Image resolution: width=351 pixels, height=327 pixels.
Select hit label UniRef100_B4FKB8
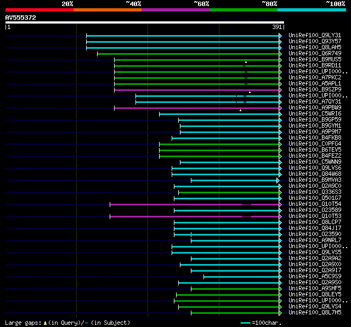(x=315, y=138)
